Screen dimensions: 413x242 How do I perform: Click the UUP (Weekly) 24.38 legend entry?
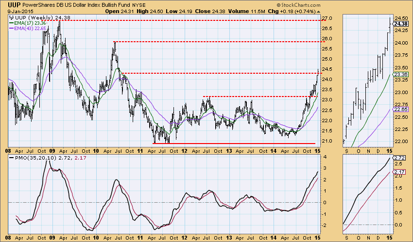point(42,17)
